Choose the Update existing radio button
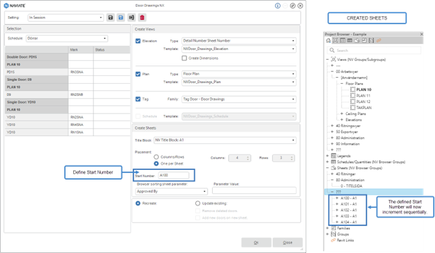Image resolution: width=435 pixels, height=253 pixels. click(198, 203)
